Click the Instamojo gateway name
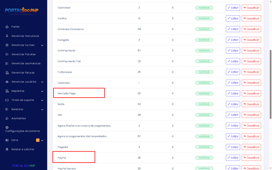The image size is (272, 170). [64, 83]
